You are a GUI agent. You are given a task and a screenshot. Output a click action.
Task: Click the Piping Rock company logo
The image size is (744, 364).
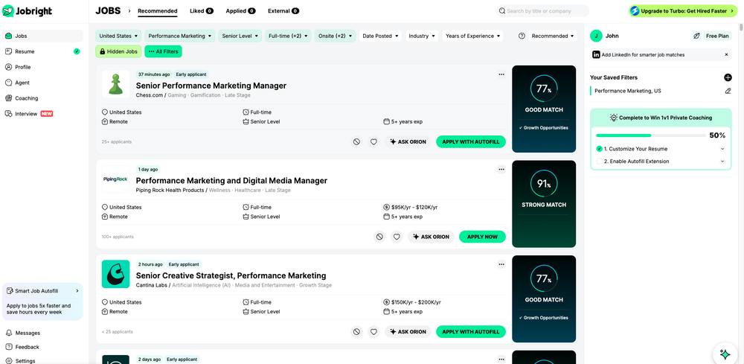pos(115,179)
